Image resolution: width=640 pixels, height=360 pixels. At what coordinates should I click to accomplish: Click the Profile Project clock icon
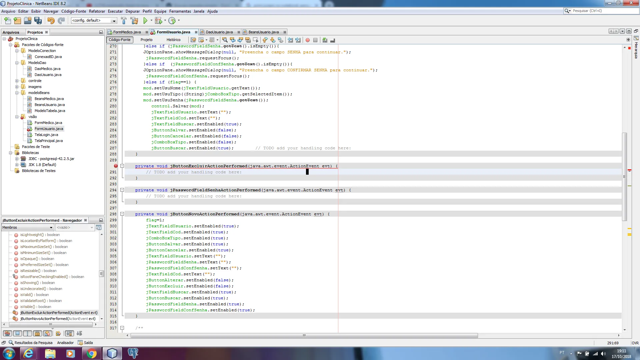pyautogui.click(x=172, y=21)
